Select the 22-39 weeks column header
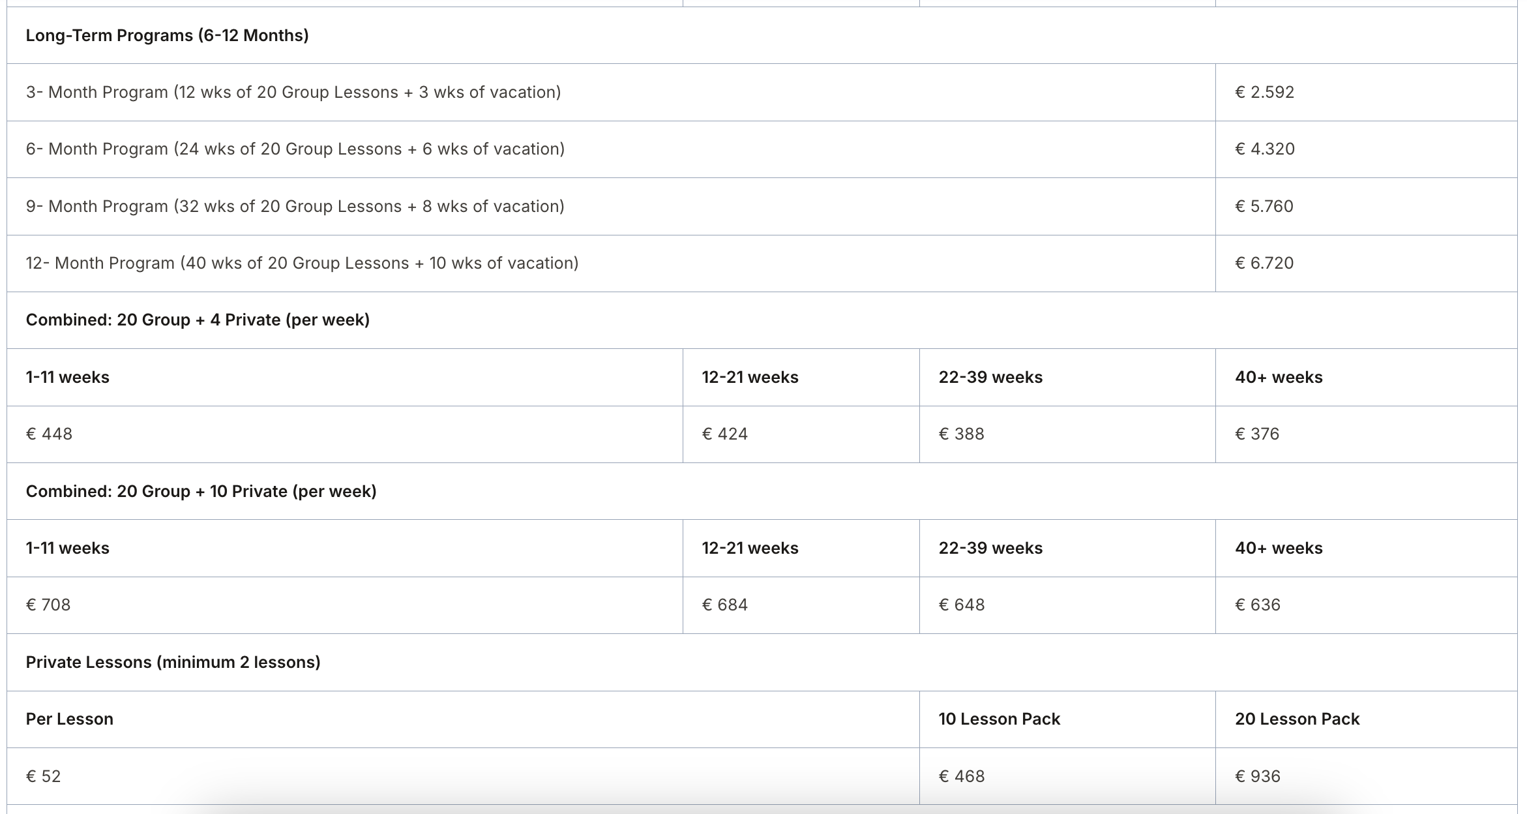Screen dimensions: 1527x814 point(990,376)
